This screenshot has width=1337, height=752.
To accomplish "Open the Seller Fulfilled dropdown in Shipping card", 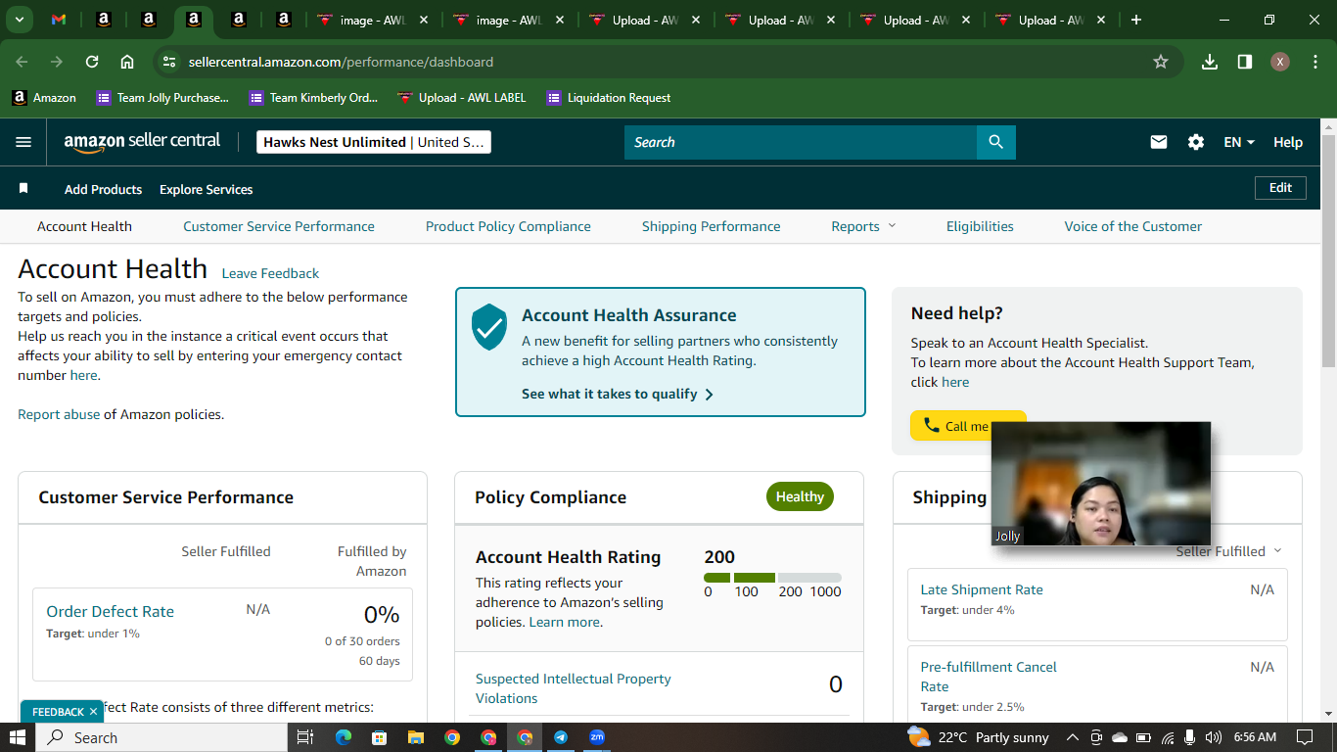I will 1229,551.
